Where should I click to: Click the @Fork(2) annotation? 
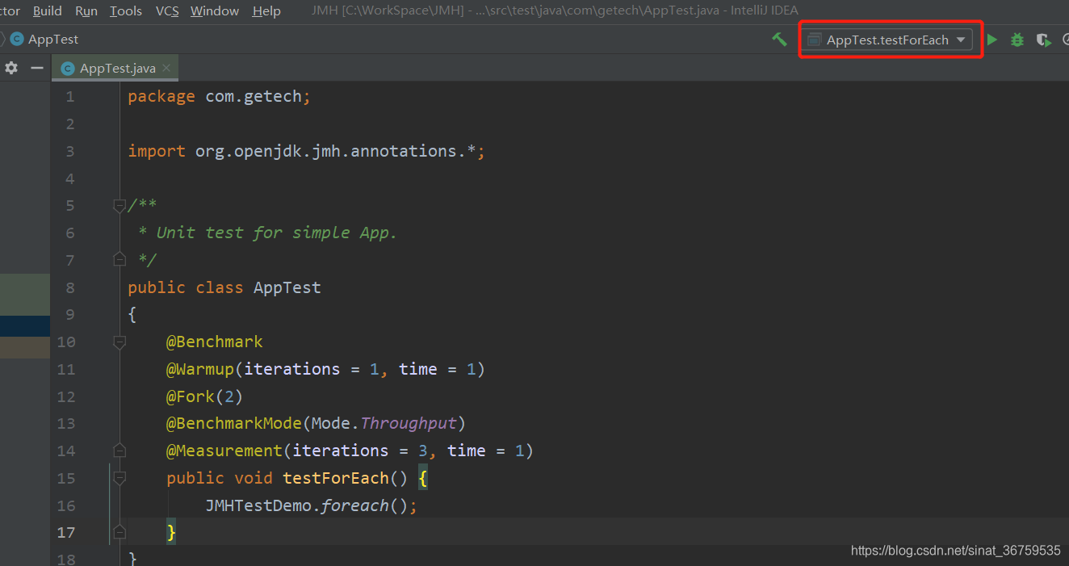click(205, 396)
